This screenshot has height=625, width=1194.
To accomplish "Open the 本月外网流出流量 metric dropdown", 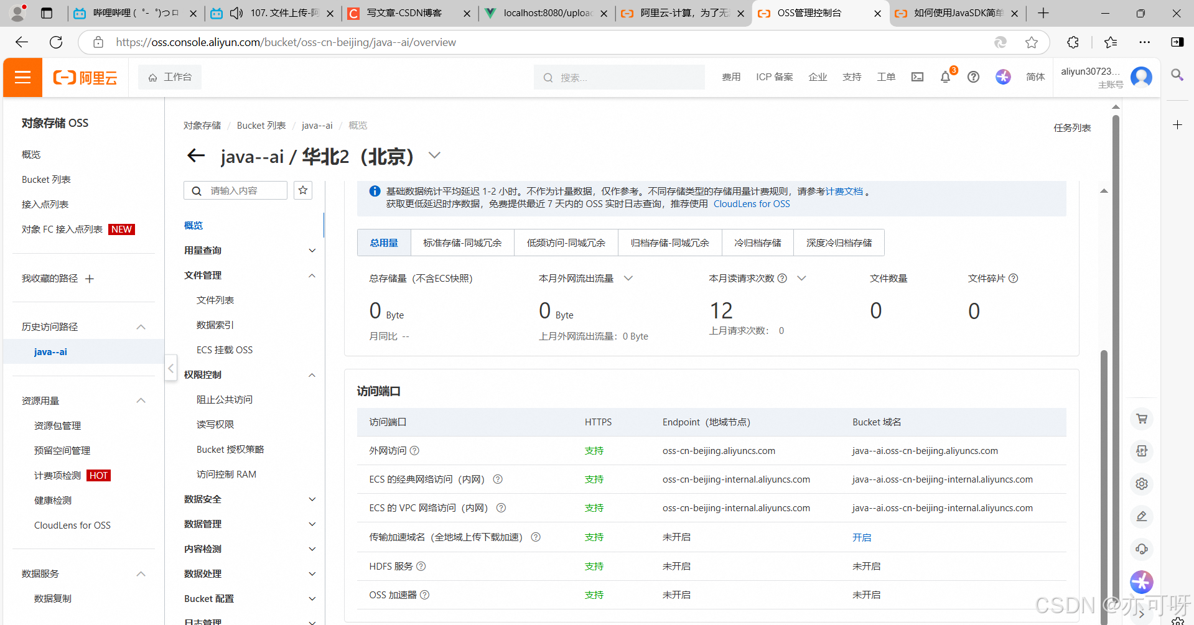I will [628, 278].
